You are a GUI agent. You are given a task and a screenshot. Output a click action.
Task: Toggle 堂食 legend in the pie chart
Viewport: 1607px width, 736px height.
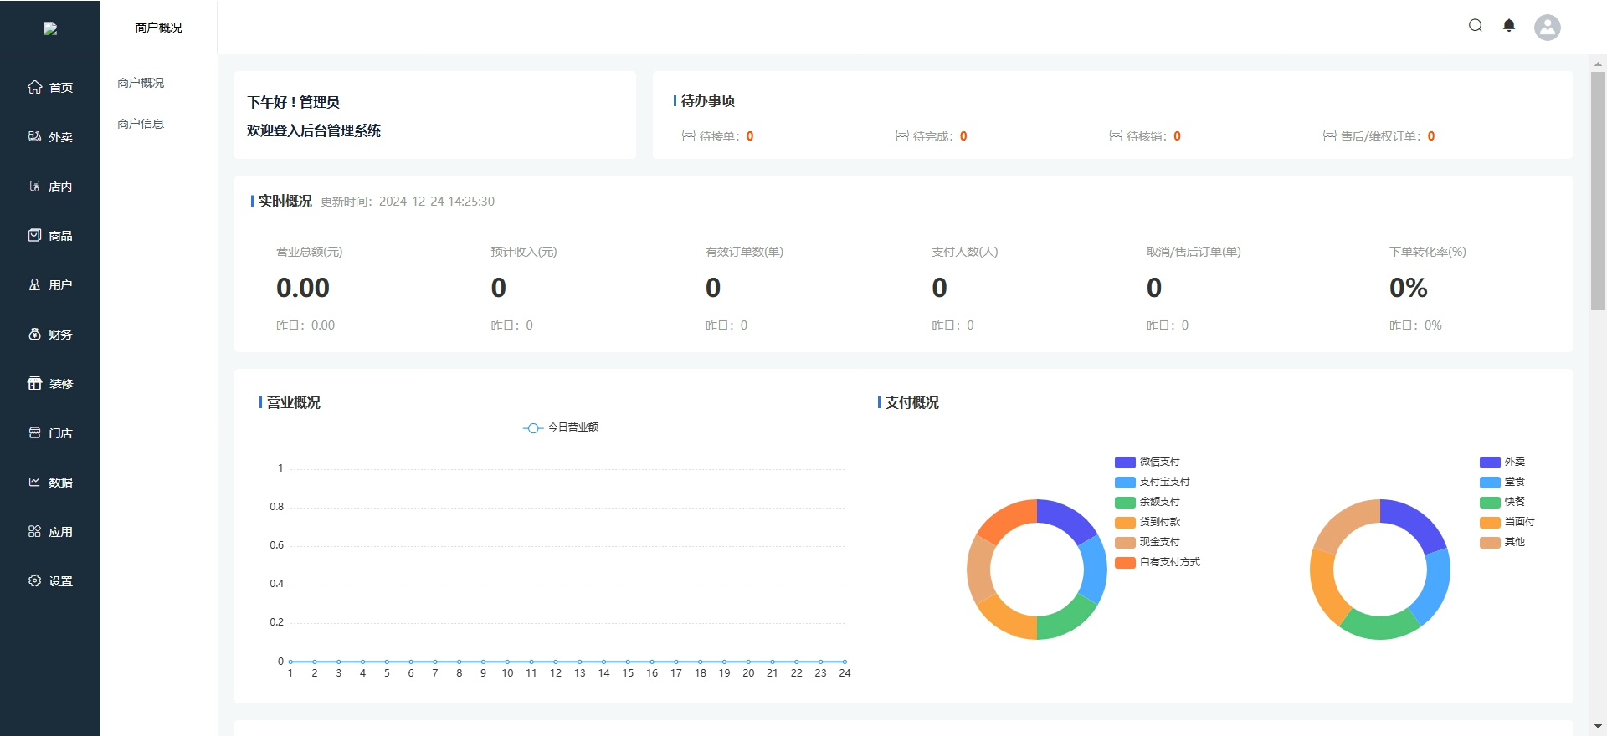(x=1502, y=482)
